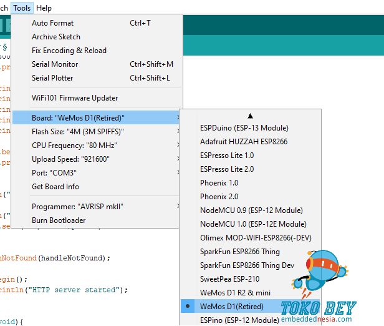Viewport: 384px width, 326px height.
Task: Open the Tools menu
Action: coord(22,8)
